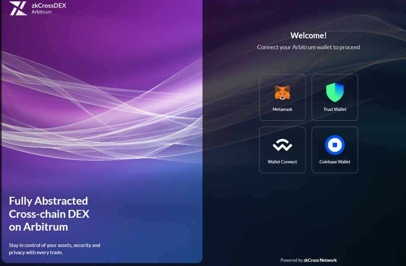Click the zkCrossDEX brand name text

pos(49,6)
